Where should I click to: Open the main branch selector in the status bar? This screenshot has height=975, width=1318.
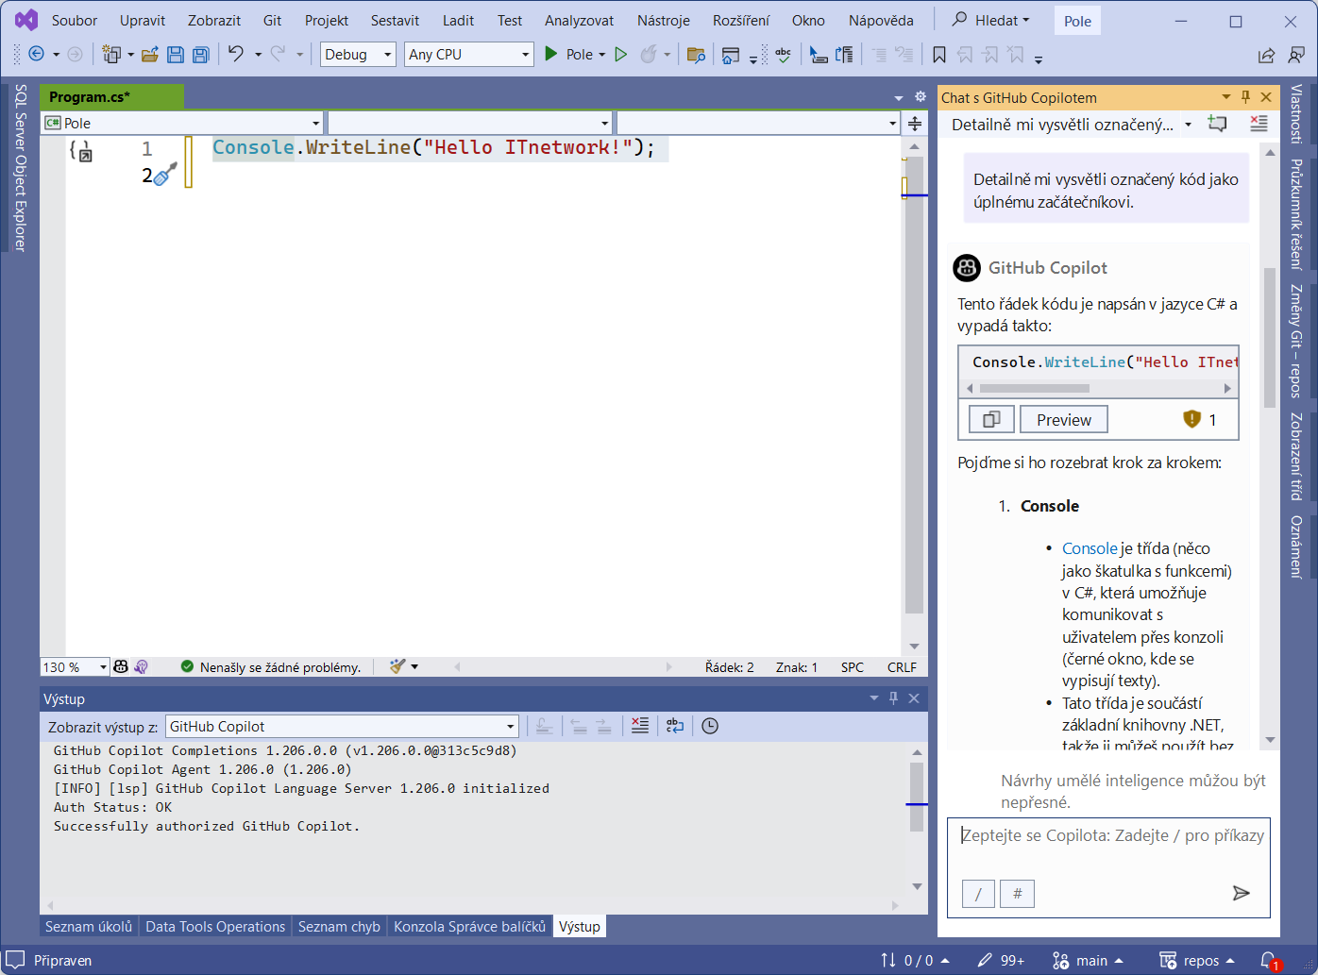point(1088,961)
